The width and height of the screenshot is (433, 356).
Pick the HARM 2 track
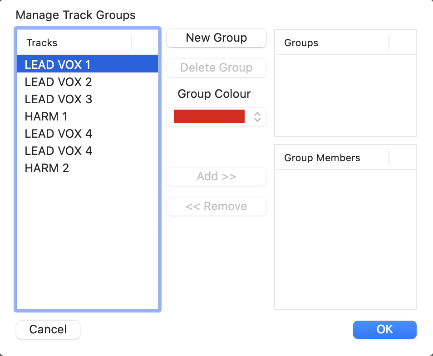(47, 168)
